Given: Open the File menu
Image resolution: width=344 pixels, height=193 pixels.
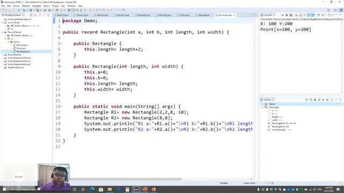Looking at the screenshot, I should pos(3,6).
